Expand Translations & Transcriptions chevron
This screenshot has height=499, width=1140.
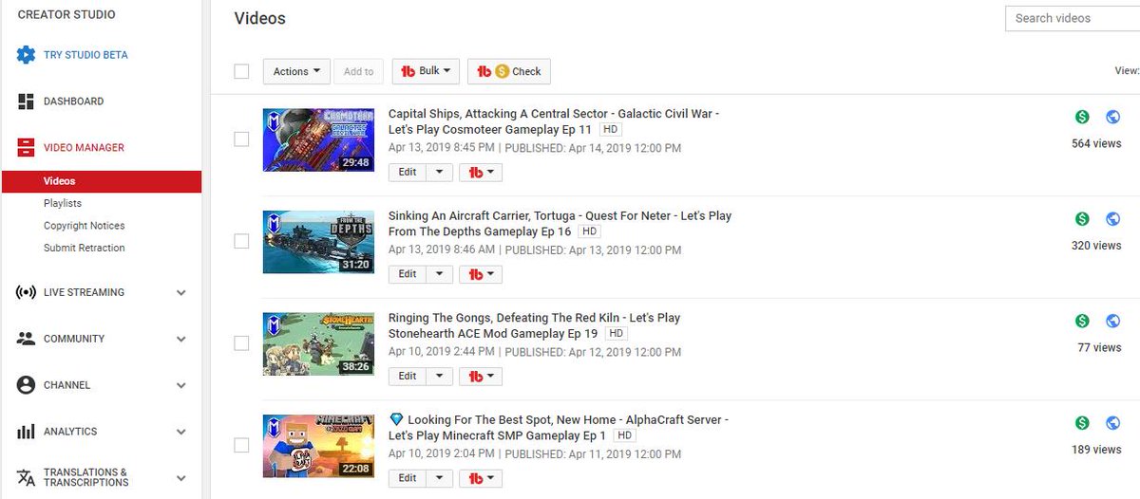[x=181, y=479]
